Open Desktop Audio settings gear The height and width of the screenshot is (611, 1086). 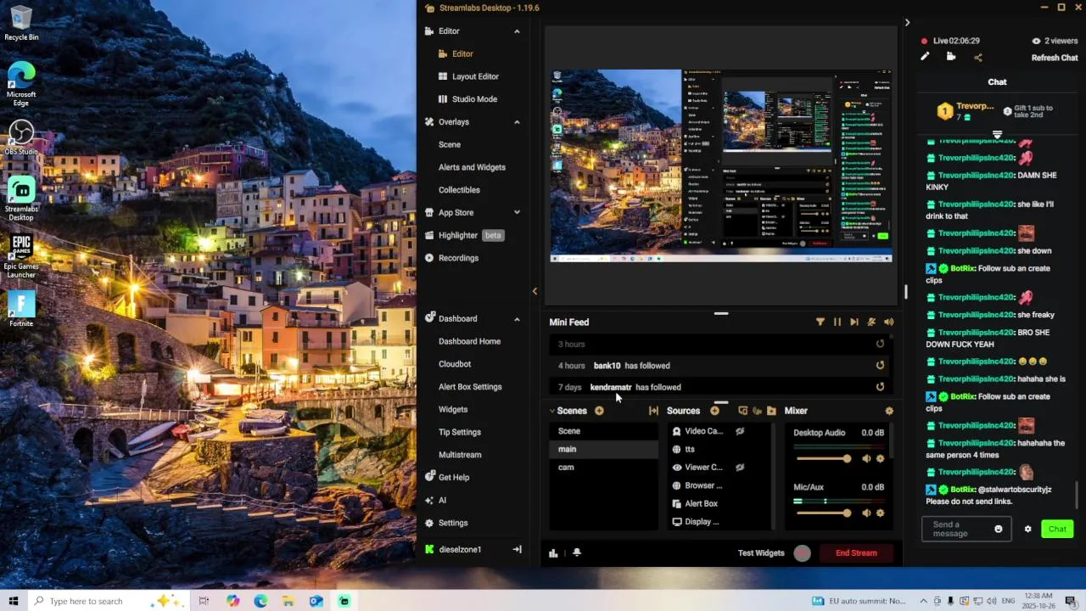pyautogui.click(x=880, y=458)
